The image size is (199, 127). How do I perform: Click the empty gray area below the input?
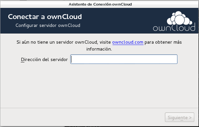tap(99, 86)
